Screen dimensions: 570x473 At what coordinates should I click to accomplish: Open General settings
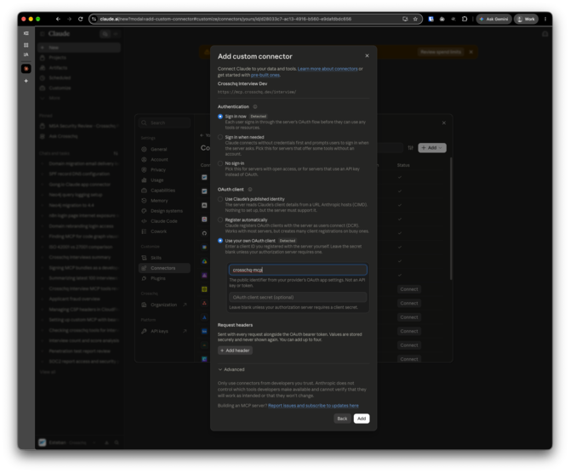[158, 149]
